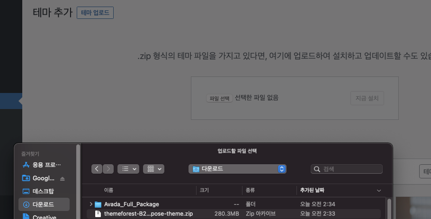Viewport: 431px width, 219px height.
Task: Sort by the 크기 column header
Action: (204, 190)
